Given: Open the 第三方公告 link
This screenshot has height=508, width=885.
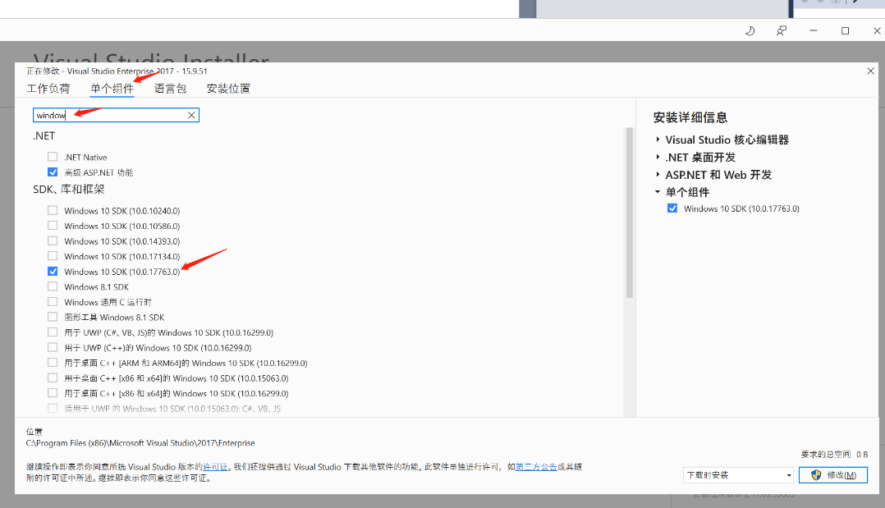Looking at the screenshot, I should pos(536,467).
